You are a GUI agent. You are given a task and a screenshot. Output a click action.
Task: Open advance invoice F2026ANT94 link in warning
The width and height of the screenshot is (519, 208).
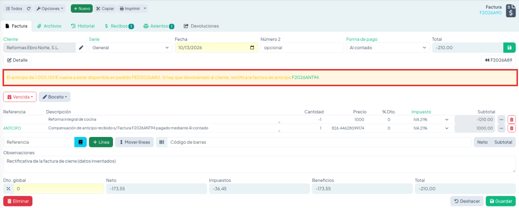click(305, 78)
